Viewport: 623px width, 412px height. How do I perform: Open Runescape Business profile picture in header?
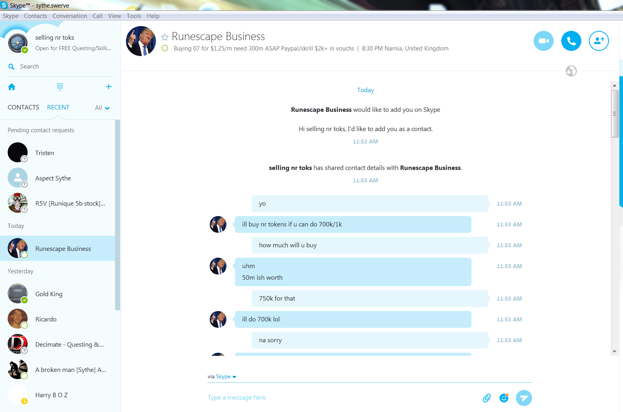tap(141, 41)
